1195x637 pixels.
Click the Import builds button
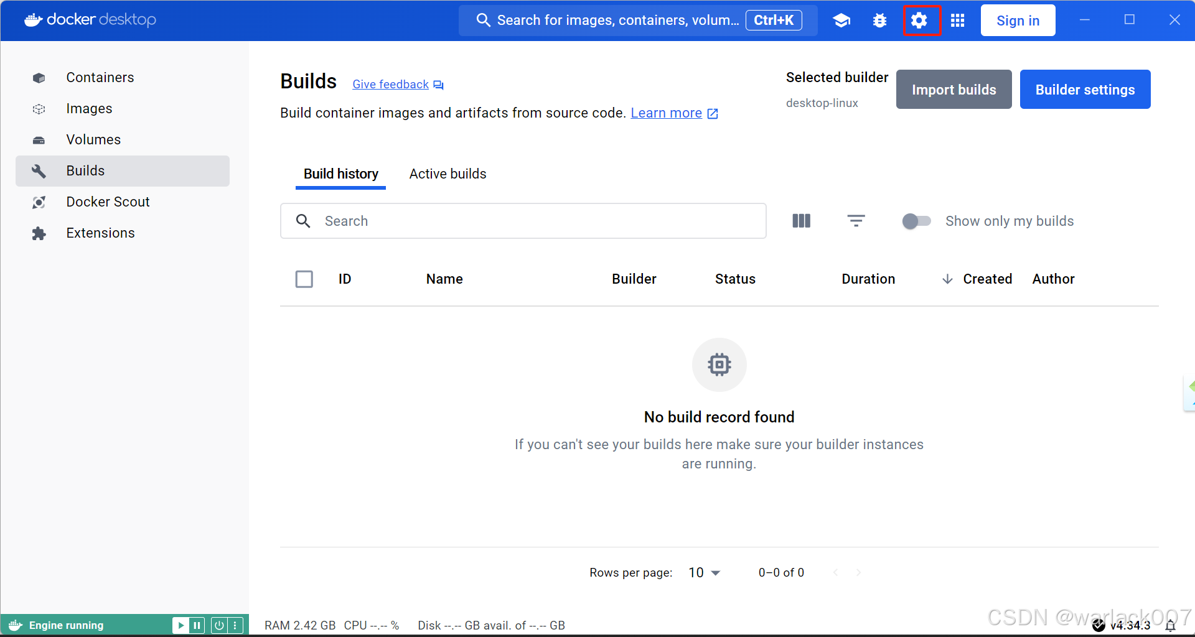point(954,90)
